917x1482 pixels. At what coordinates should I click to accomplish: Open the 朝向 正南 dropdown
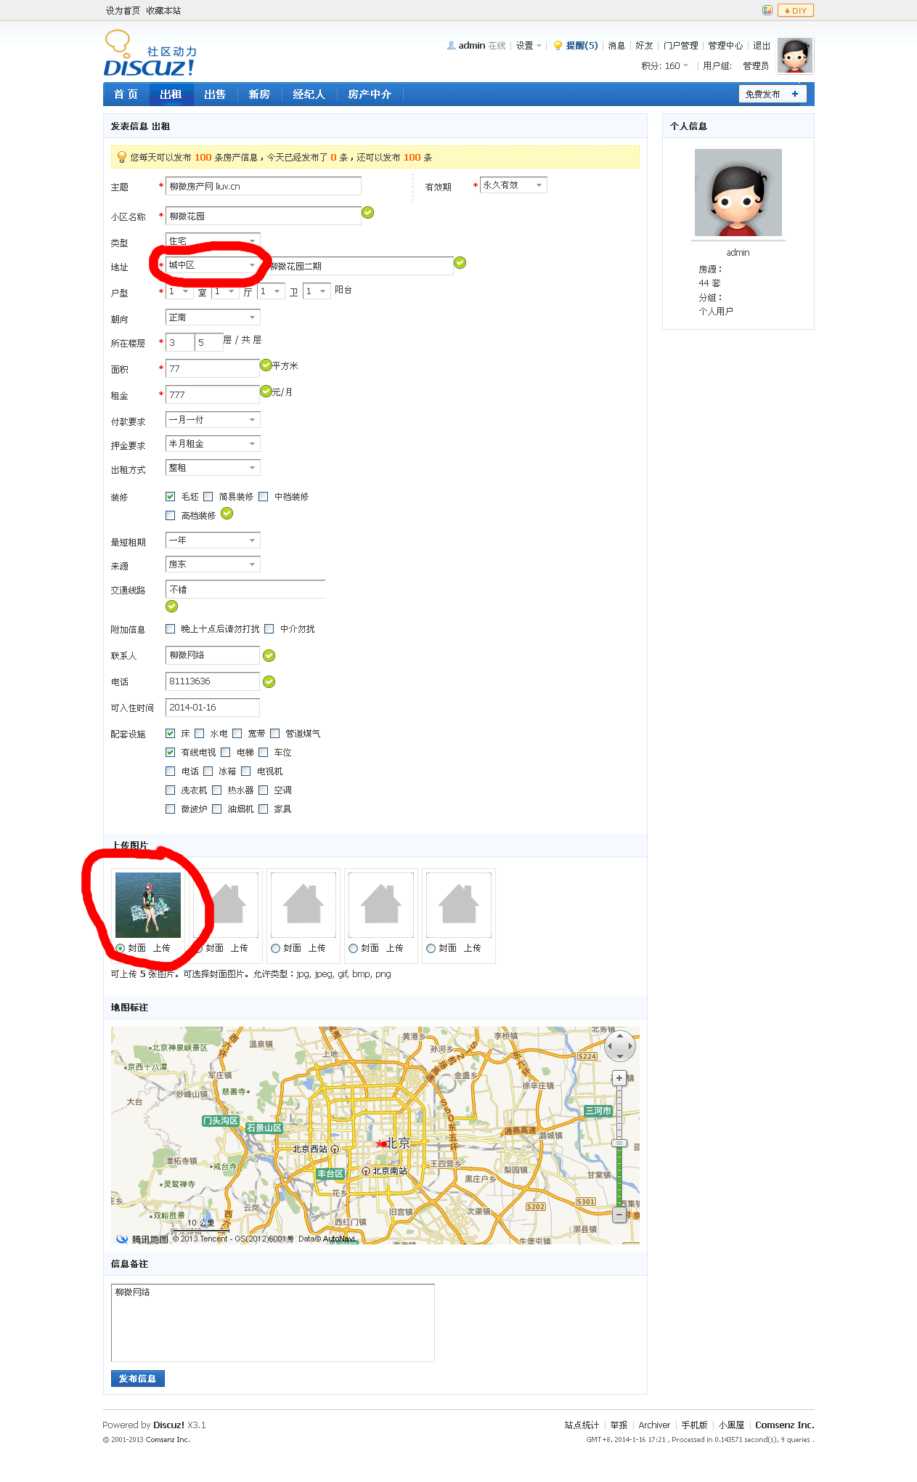213,317
